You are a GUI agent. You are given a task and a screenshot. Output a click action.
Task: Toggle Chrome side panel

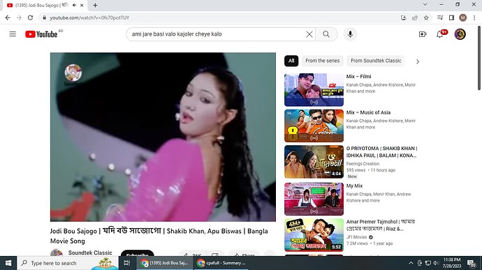(451, 18)
